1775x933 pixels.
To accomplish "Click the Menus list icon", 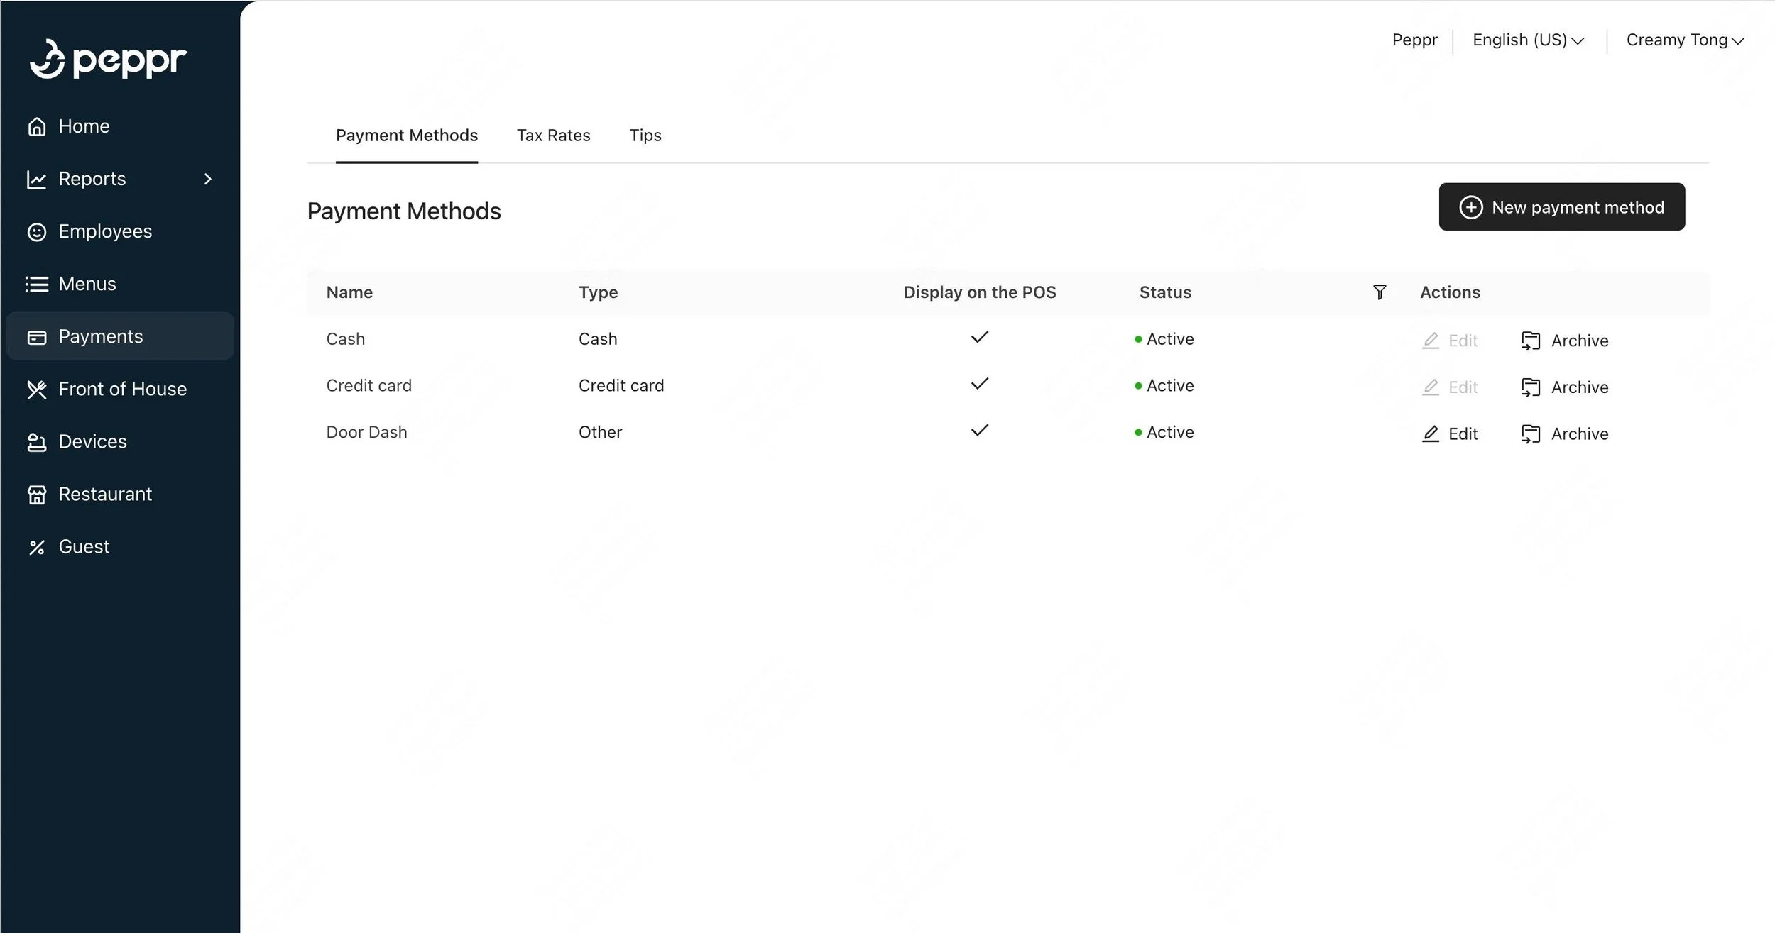I will (37, 285).
